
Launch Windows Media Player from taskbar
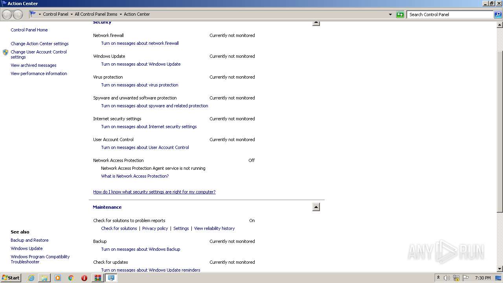click(x=58, y=278)
